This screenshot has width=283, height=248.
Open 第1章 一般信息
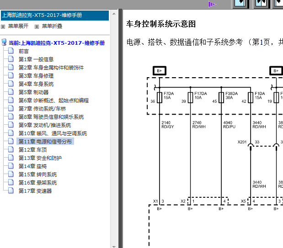(x=36, y=59)
